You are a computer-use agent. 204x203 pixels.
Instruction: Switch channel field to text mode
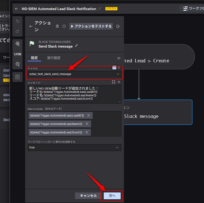coord(119,68)
